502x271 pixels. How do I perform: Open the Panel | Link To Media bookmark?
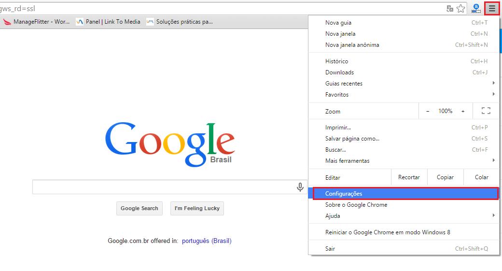(108, 22)
